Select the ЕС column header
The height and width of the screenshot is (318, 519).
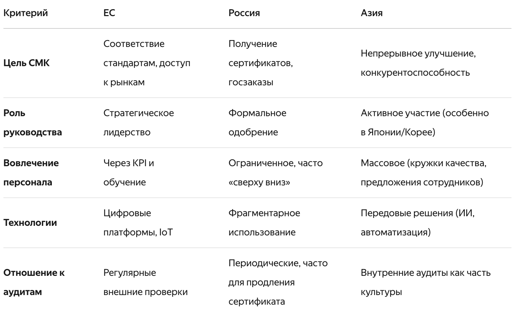(x=109, y=13)
